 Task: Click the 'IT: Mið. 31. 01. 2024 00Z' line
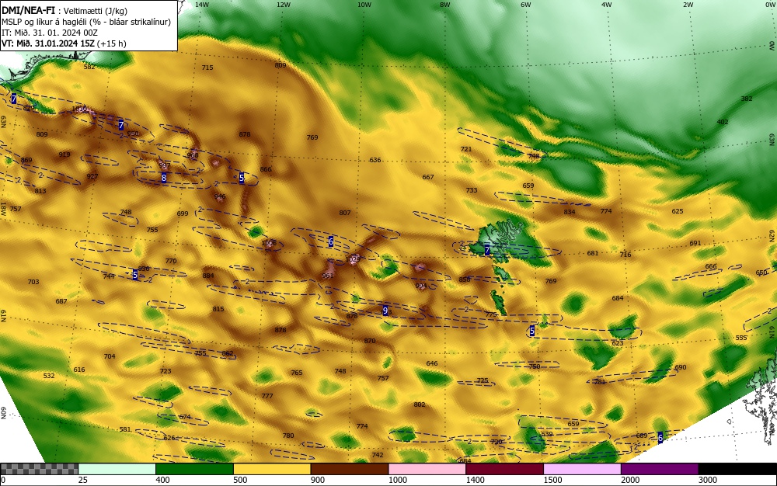[x=50, y=33]
